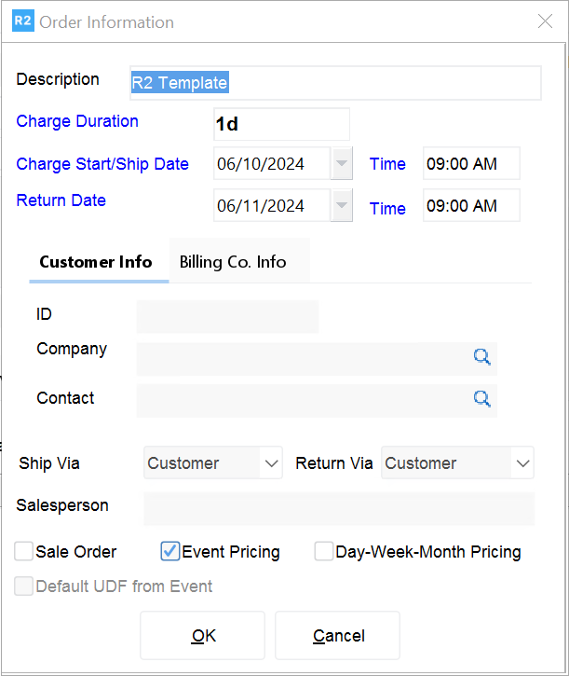Click the Return Date time field
This screenshot has height=676, width=569.
point(470,206)
